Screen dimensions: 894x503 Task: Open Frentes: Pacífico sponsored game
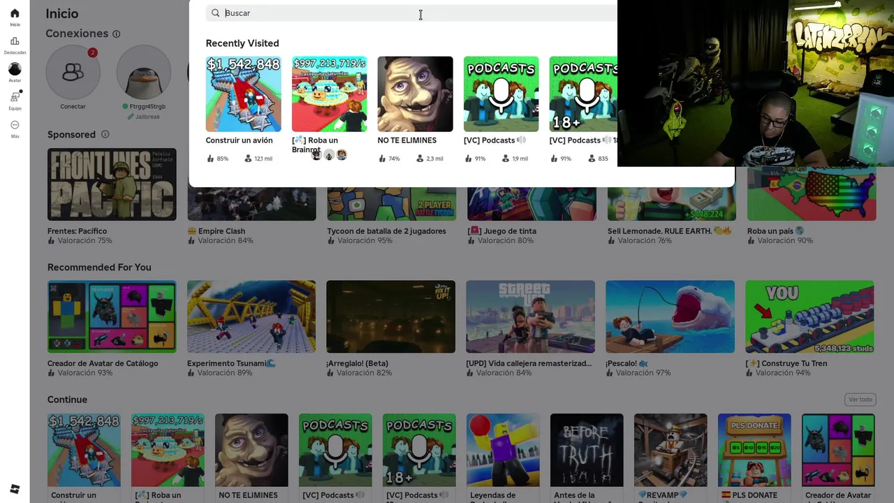pyautogui.click(x=112, y=184)
